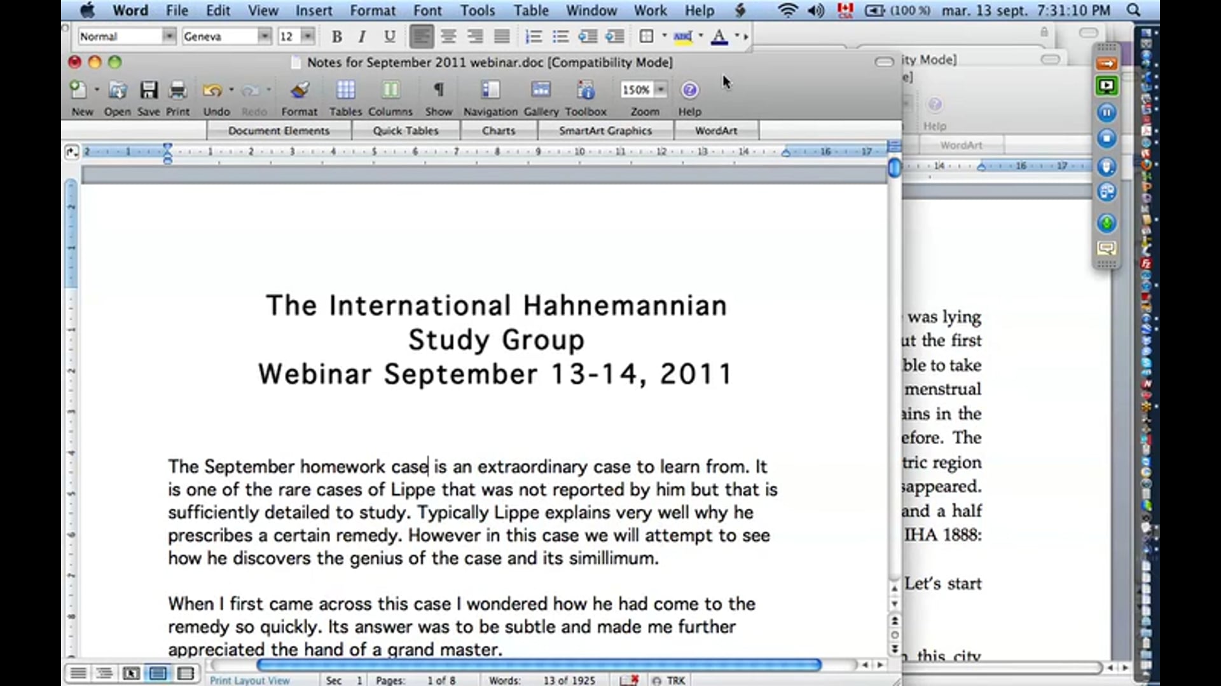Open the Normal style dropdown

point(169,36)
